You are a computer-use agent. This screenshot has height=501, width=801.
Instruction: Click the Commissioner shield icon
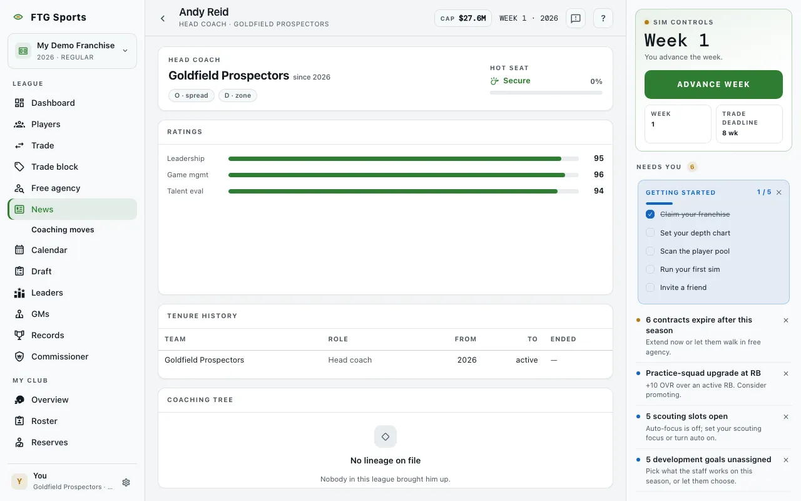19,356
